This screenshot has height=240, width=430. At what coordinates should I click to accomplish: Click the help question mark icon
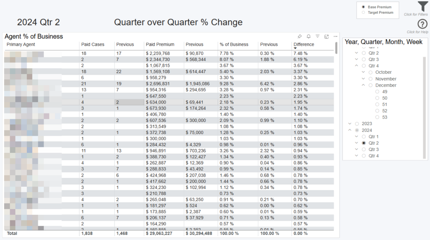[x=422, y=24]
